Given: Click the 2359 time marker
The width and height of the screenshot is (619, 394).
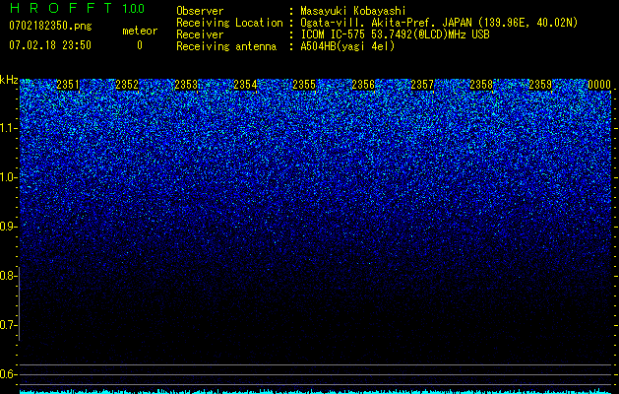Looking at the screenshot, I should point(540,85).
